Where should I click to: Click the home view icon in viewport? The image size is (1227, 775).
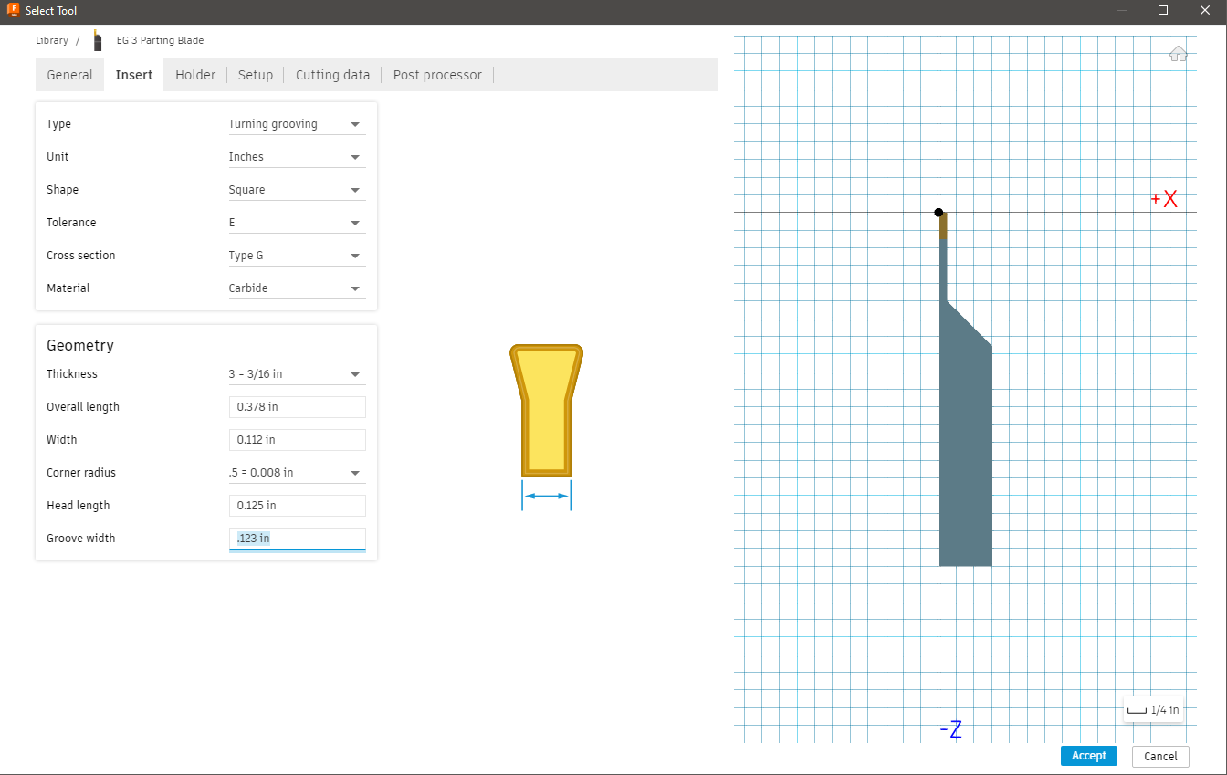(x=1178, y=53)
